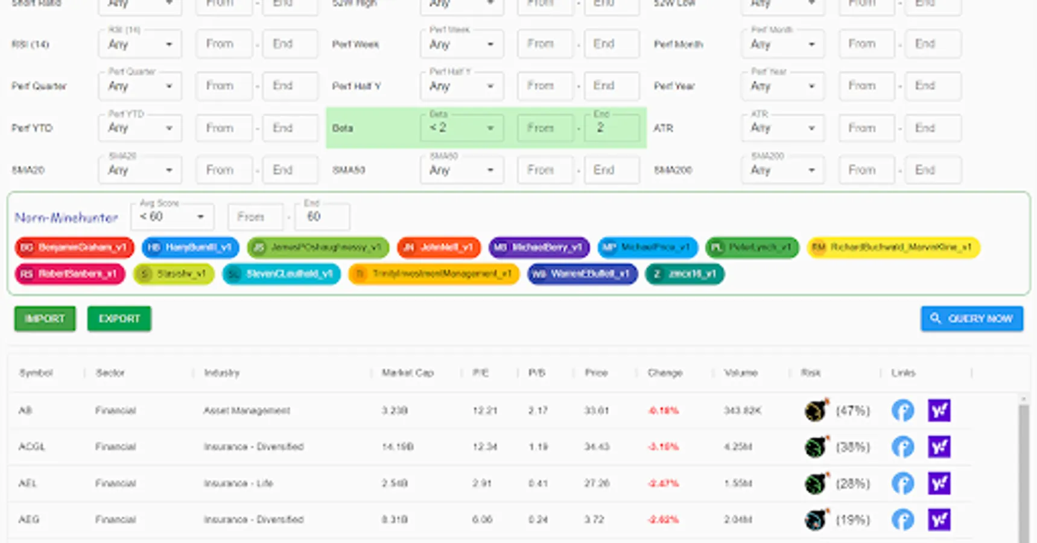Open the Finviz link icon for AB
Viewport: 1037px width, 543px height.
tap(902, 410)
